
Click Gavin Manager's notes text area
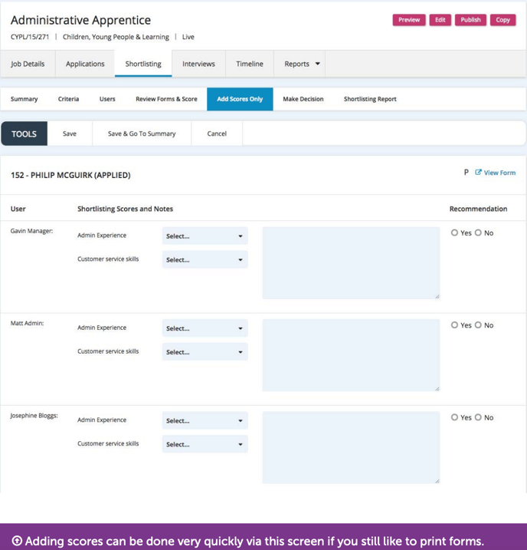(352, 262)
